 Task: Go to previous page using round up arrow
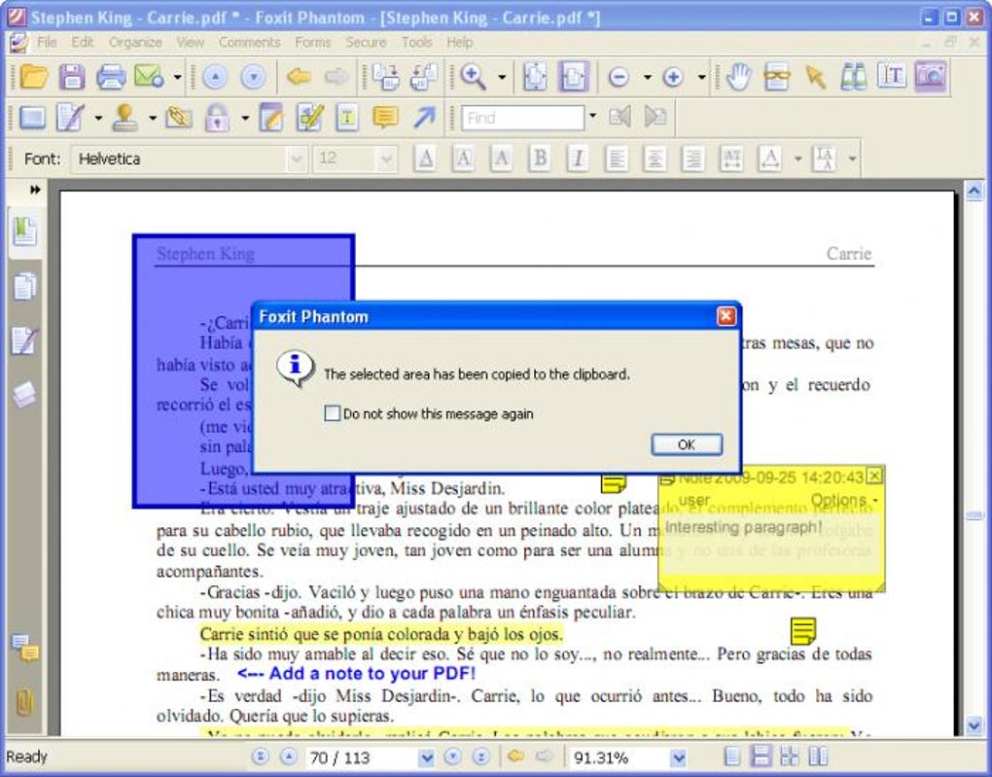point(215,77)
